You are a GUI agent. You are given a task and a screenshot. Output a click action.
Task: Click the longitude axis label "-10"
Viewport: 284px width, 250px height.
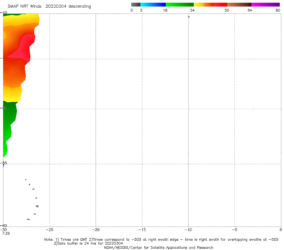click(x=188, y=230)
